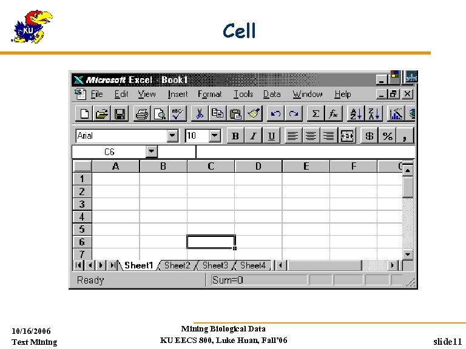
Task: Paste using clipboard icon
Action: pyautogui.click(x=235, y=113)
